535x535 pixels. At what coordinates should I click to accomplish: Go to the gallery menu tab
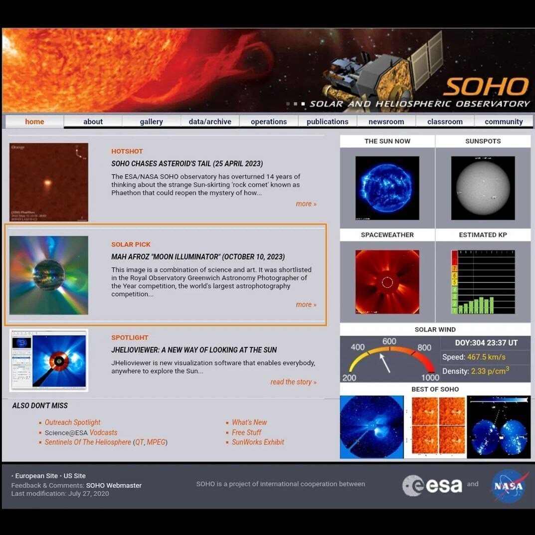[151, 122]
